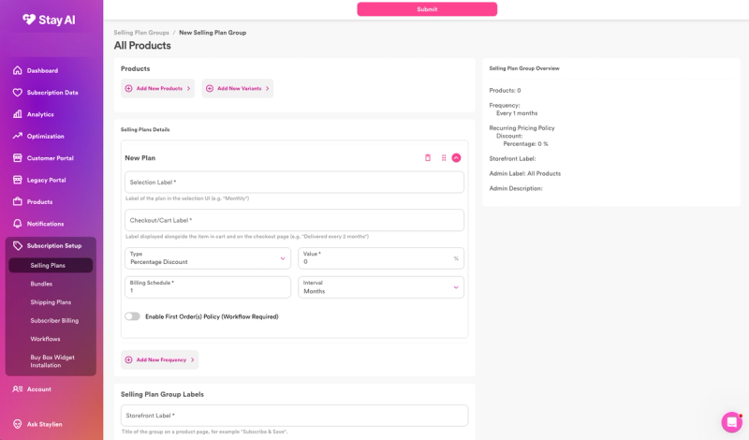This screenshot has width=749, height=440.
Task: Click the Billing Schedule field
Action: tap(207, 287)
